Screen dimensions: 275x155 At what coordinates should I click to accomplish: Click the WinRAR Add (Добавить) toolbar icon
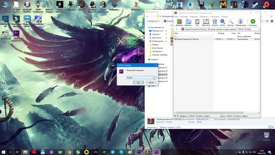tap(179, 22)
